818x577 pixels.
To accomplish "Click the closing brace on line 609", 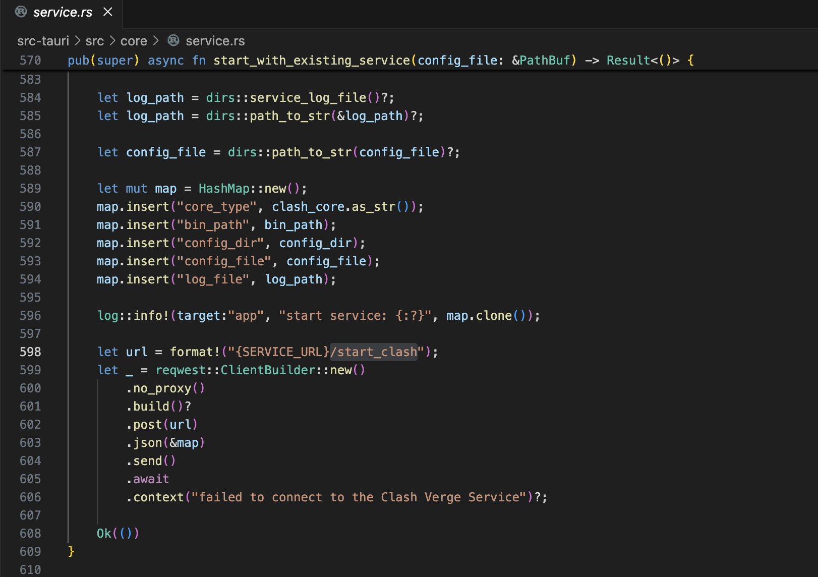I will coord(71,551).
